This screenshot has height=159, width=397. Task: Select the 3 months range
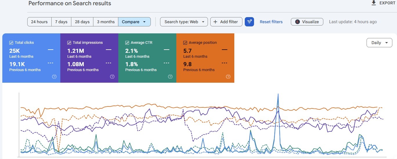106,22
